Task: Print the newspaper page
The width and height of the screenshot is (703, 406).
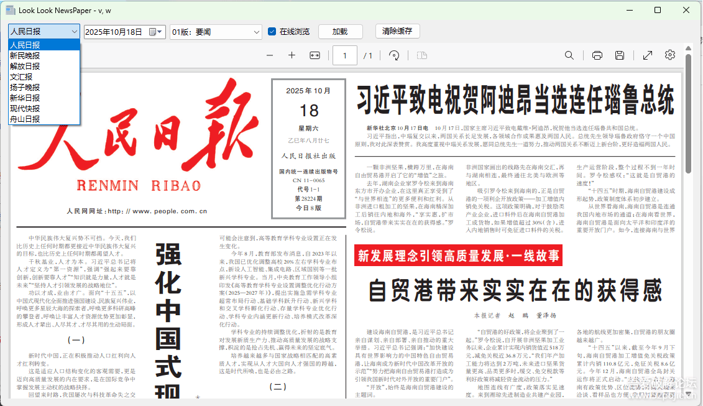Action: click(x=597, y=55)
